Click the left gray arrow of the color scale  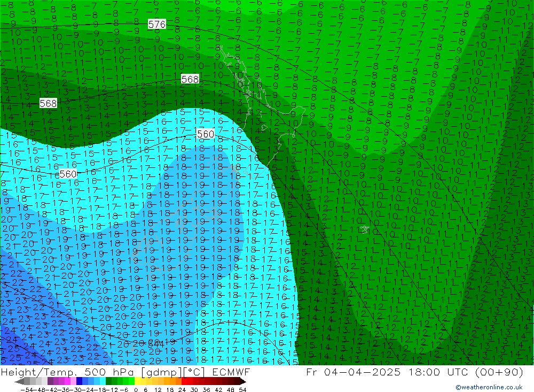19,381
